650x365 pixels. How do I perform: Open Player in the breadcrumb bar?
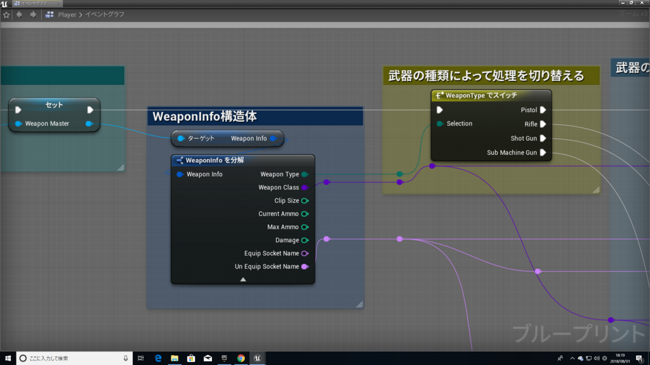67,15
